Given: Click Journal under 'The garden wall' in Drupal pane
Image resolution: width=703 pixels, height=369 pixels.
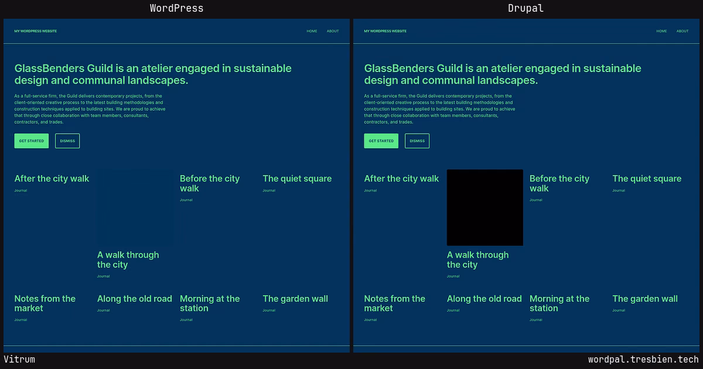Looking at the screenshot, I should tap(619, 310).
